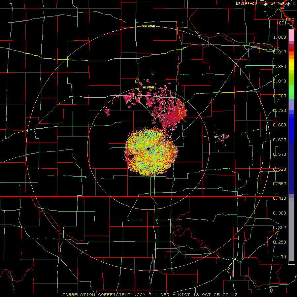Click the DCC label above the legend

[x=290, y=19]
